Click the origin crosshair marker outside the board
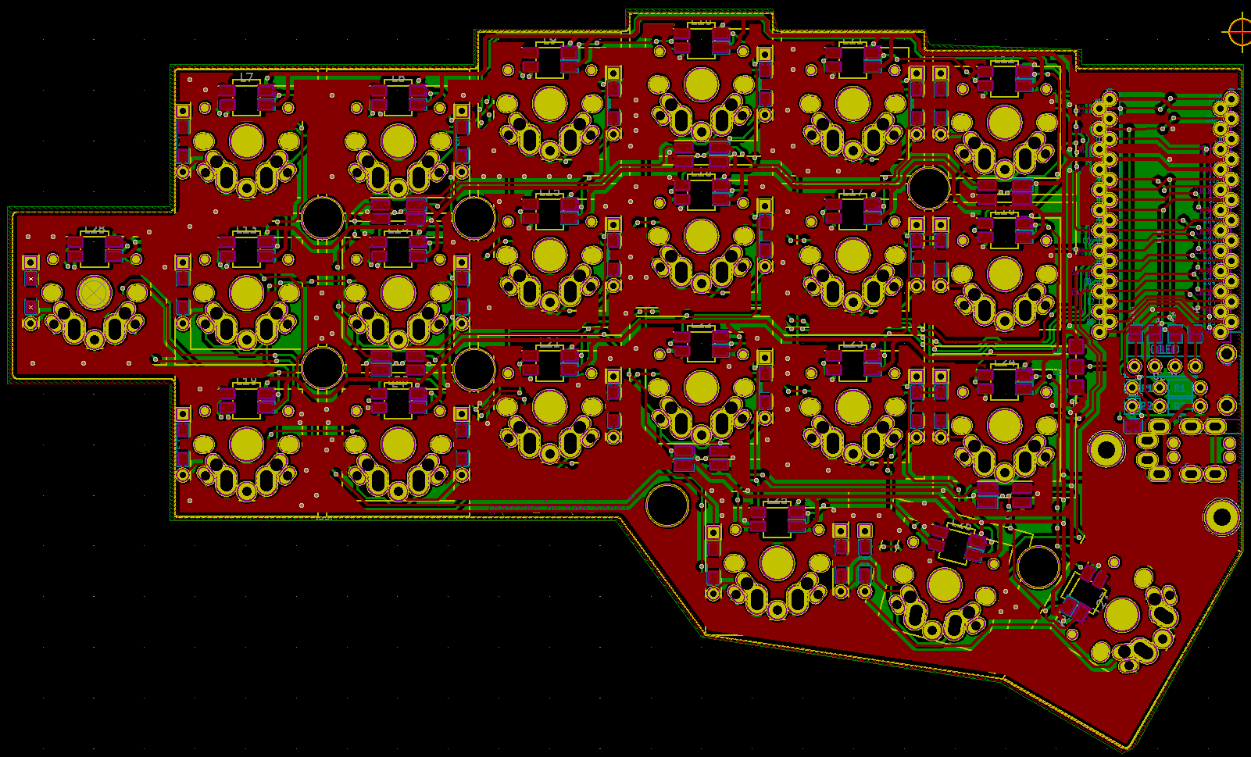Image resolution: width=1251 pixels, height=757 pixels. pyautogui.click(x=1240, y=32)
